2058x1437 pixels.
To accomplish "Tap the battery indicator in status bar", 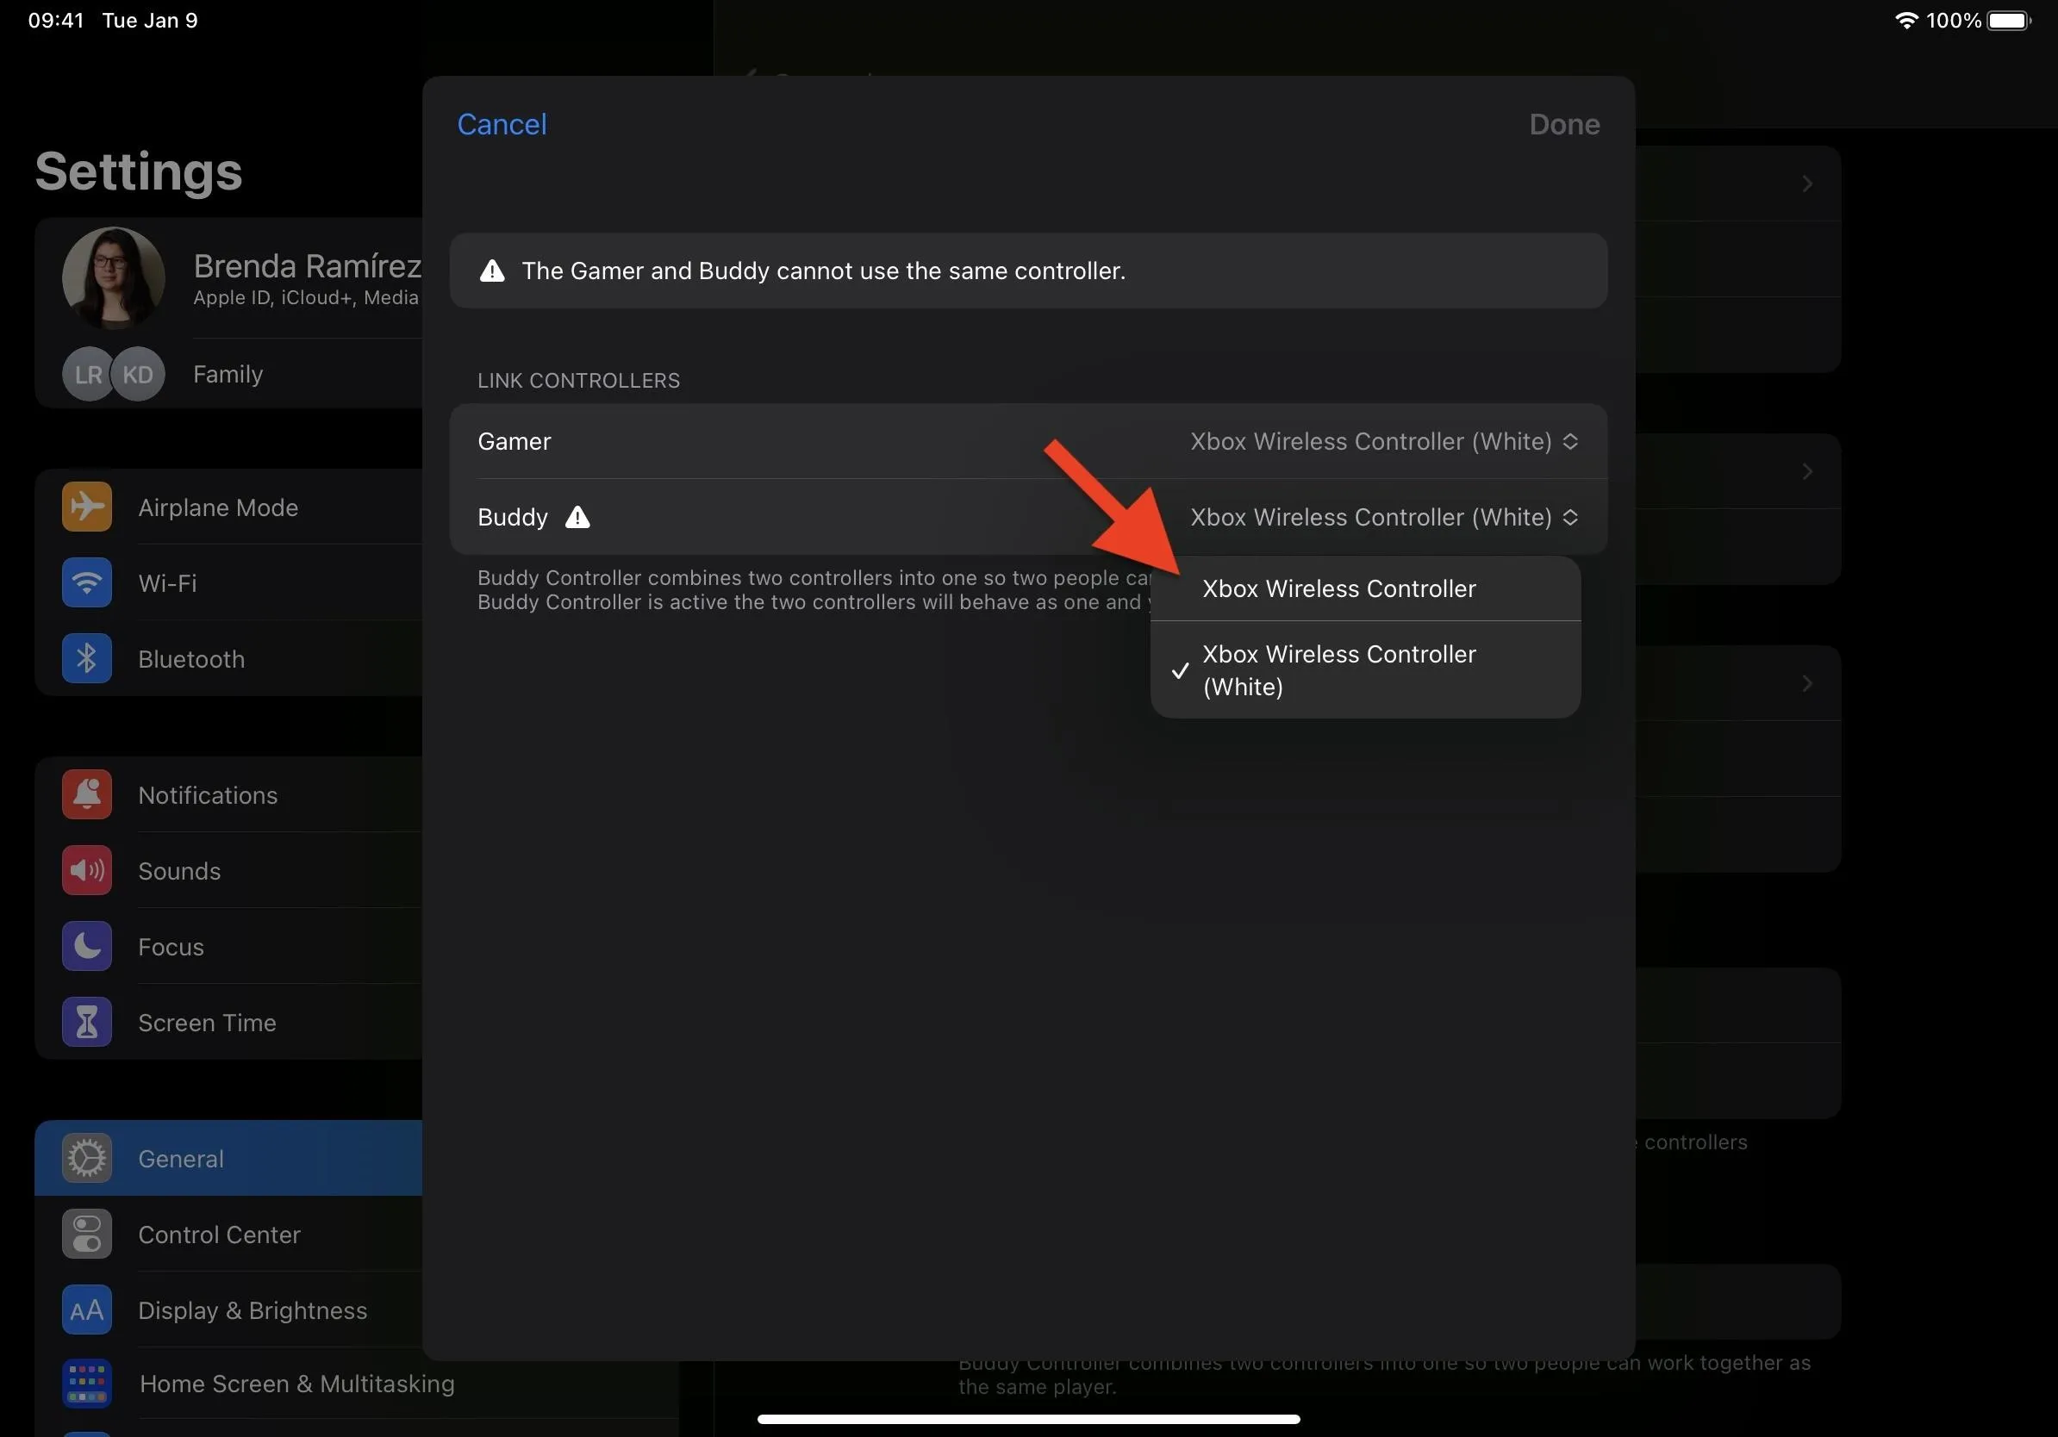I will (2009, 20).
